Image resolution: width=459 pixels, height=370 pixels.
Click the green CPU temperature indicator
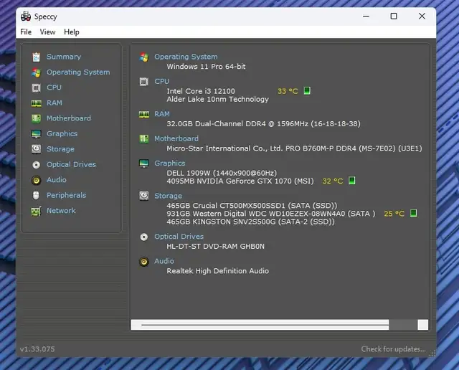(x=307, y=91)
